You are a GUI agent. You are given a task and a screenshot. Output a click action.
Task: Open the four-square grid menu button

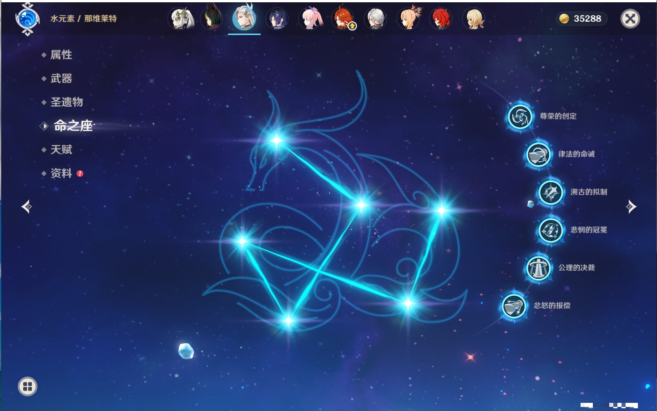pos(27,386)
